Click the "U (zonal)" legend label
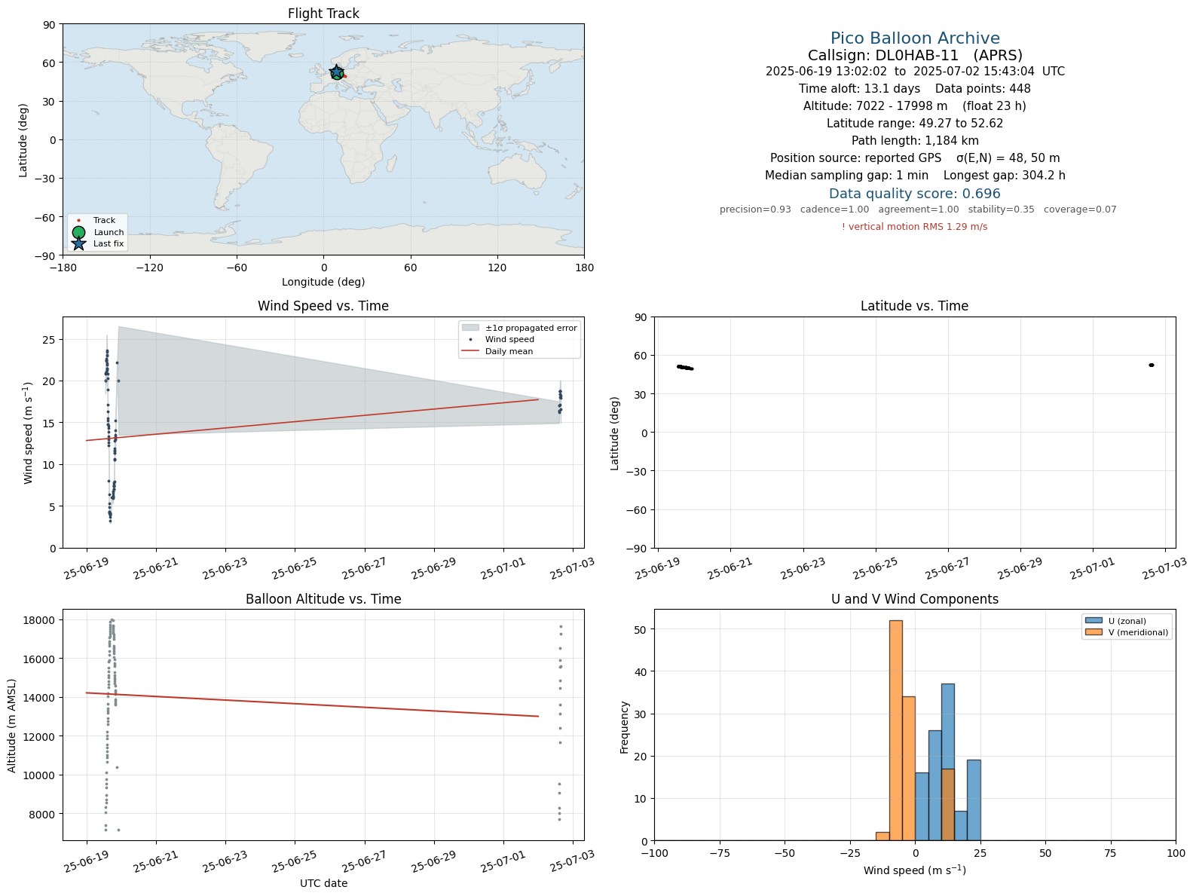 [x=1127, y=621]
